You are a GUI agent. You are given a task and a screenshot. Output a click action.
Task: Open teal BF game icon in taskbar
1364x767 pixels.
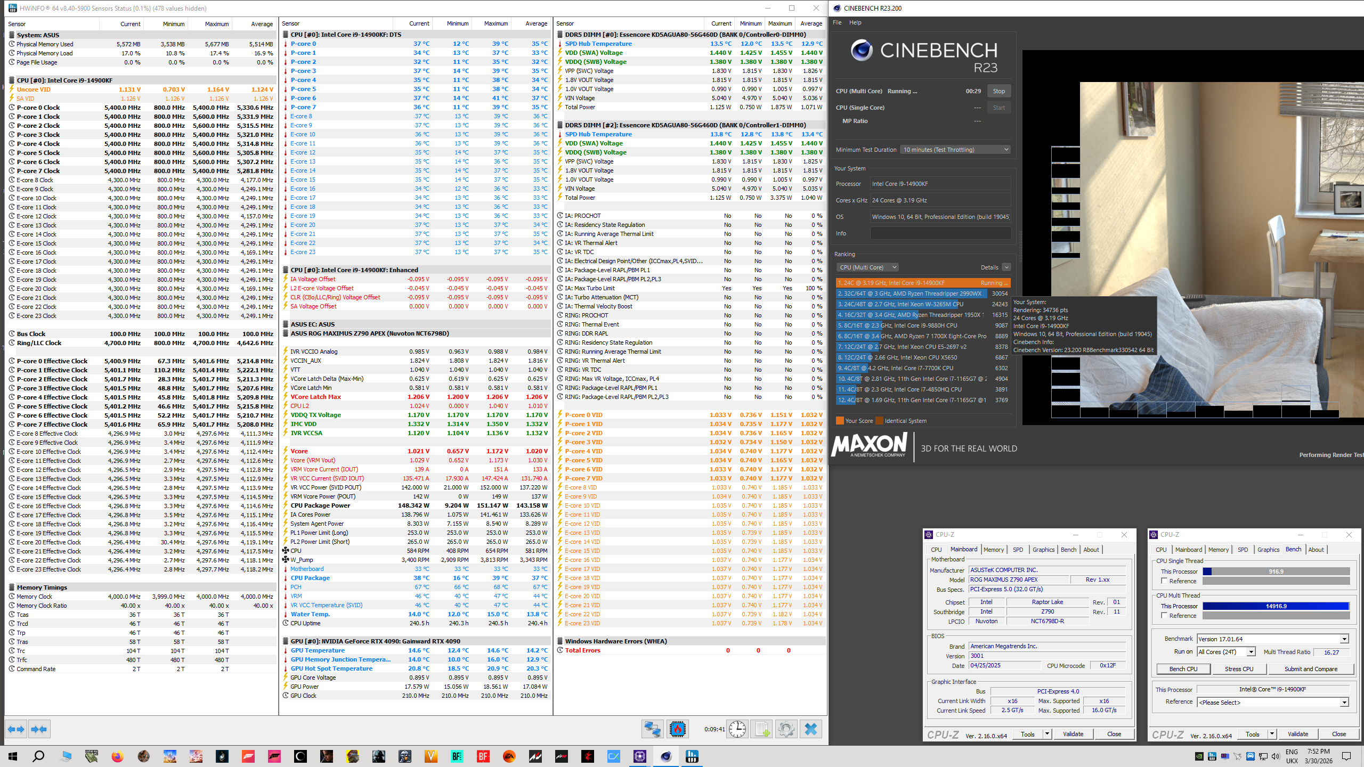pos(457,756)
